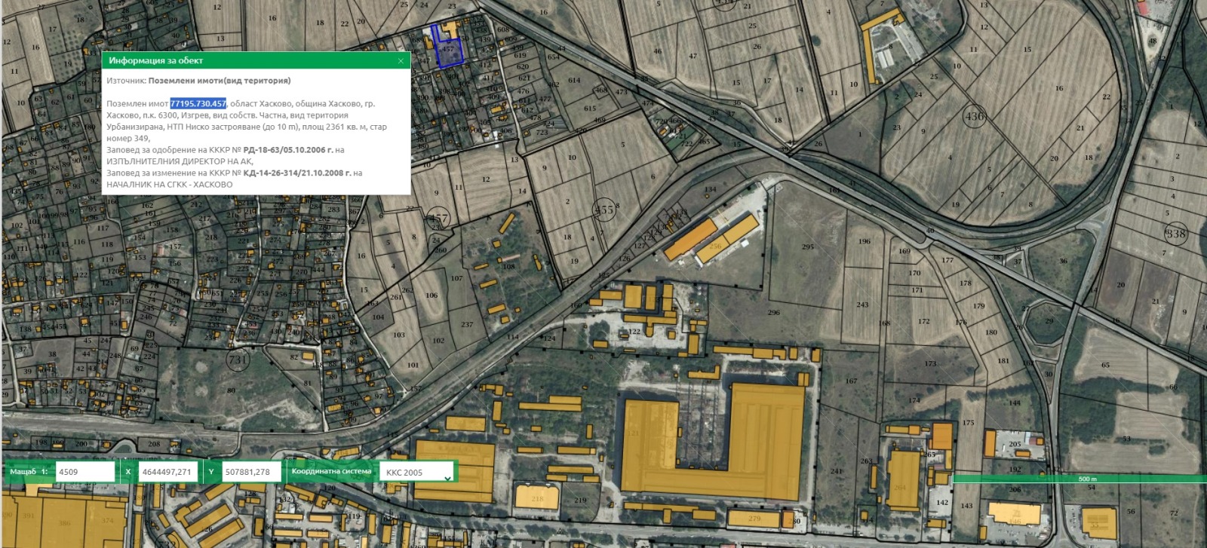1207x548 pixels.
Task: Close the 'Информация за обект' popup
Action: 401,60
